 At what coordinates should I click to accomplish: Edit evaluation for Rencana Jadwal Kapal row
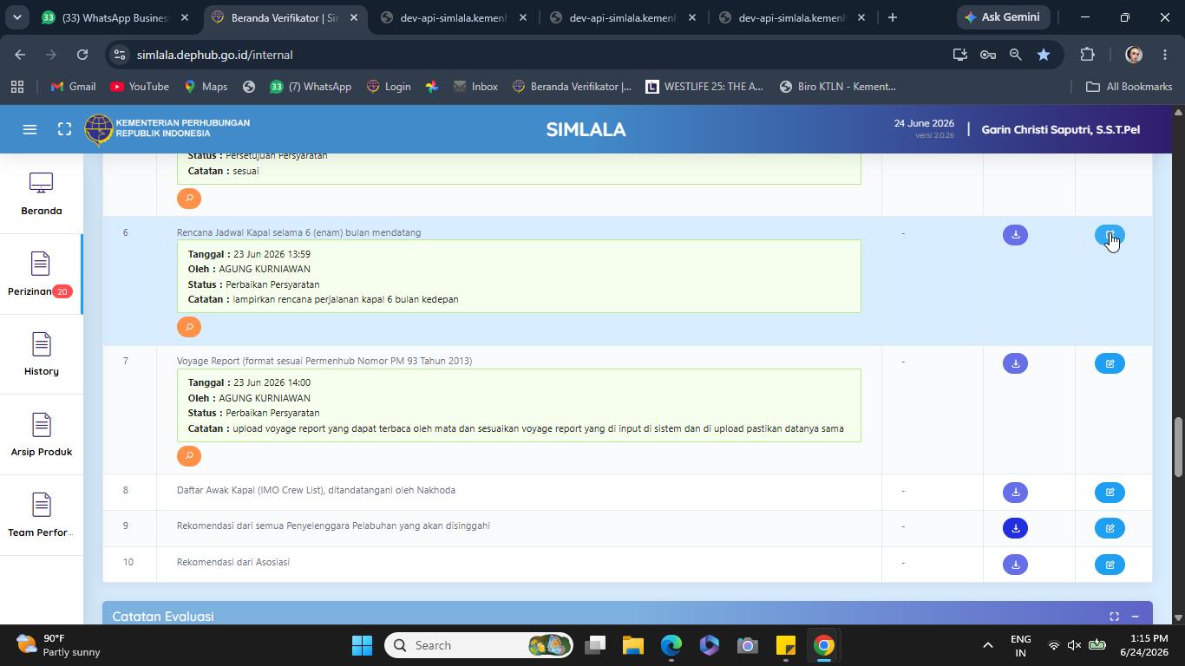[1110, 235]
